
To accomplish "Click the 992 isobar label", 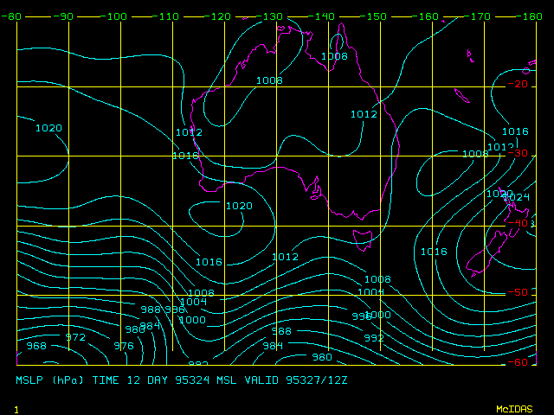I will 374,338.
